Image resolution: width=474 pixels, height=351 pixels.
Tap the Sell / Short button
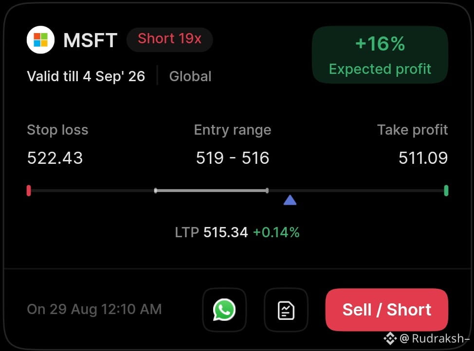[386, 310]
